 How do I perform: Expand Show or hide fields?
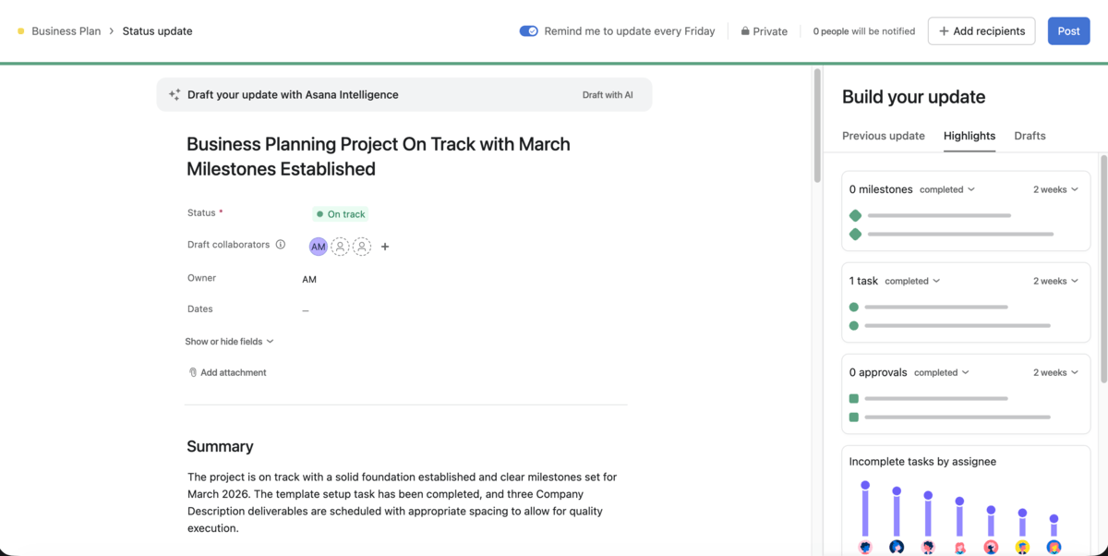[x=228, y=341]
